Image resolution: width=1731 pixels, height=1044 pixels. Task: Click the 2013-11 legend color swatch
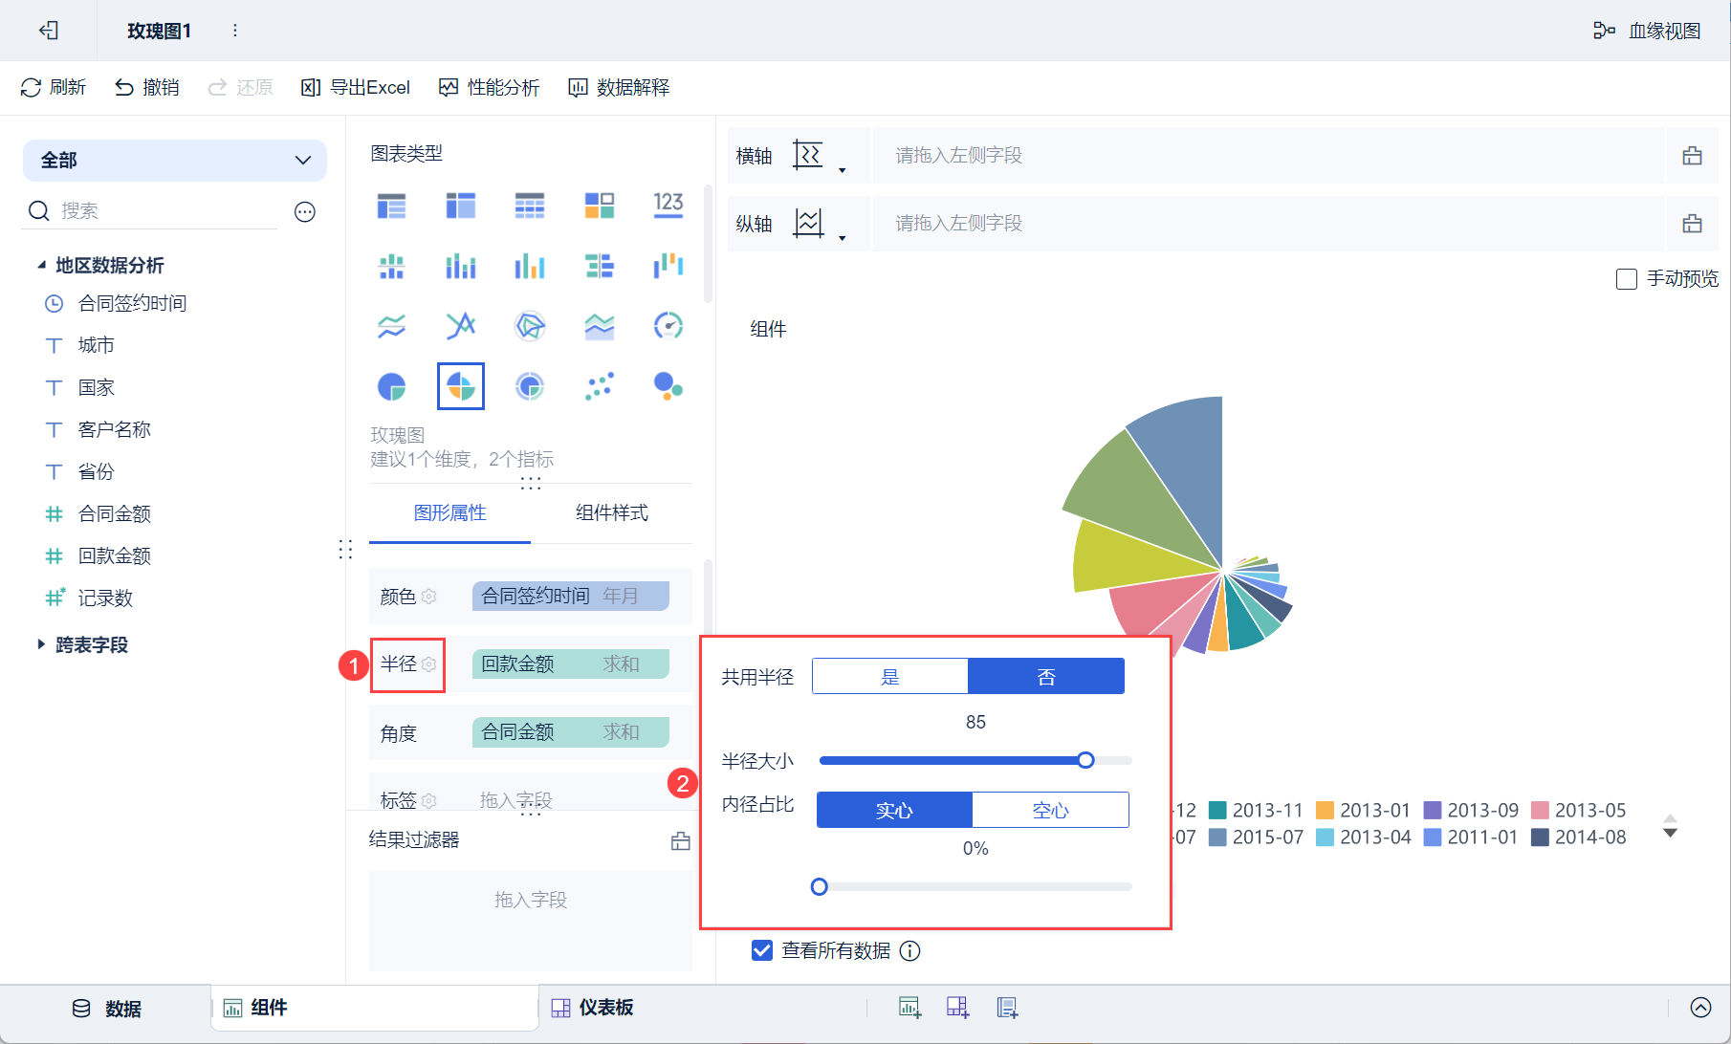pyautogui.click(x=1217, y=811)
